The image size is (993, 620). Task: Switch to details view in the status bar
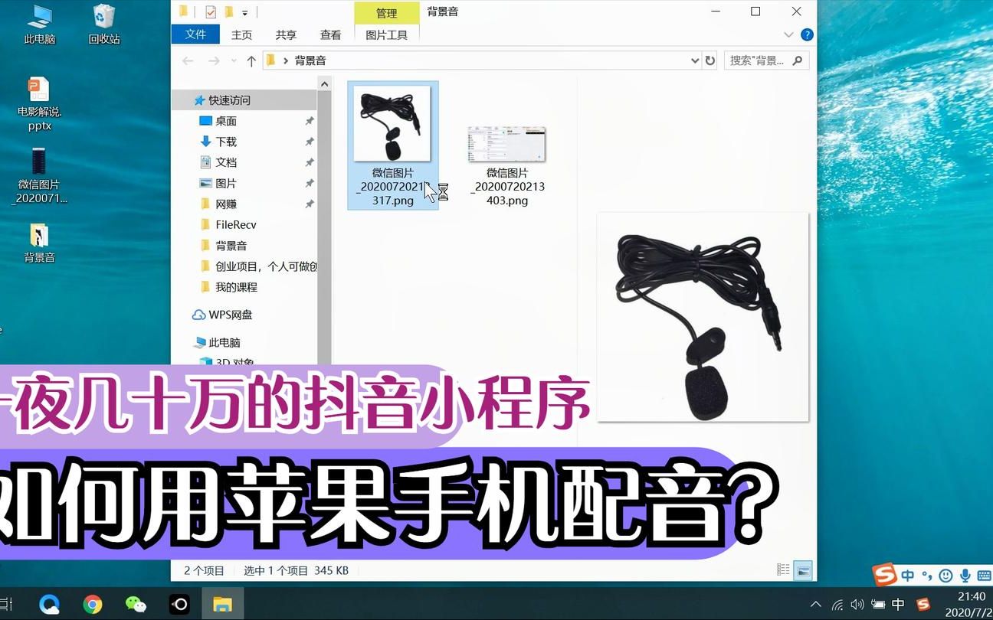(782, 569)
